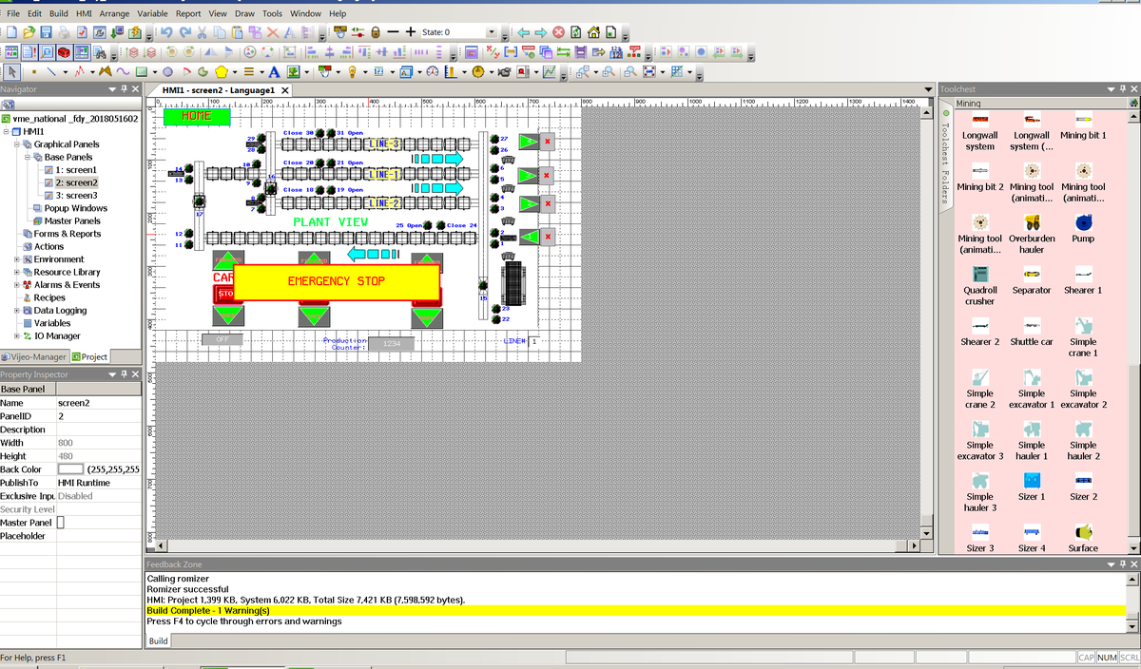The width and height of the screenshot is (1141, 669).
Task: Click the Build tab in Feedback Zone
Action: (159, 641)
